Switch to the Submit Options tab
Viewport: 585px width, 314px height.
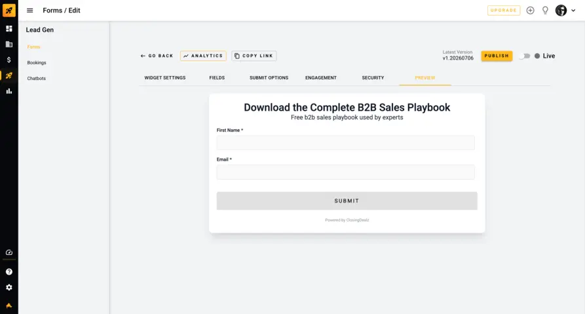(x=269, y=77)
